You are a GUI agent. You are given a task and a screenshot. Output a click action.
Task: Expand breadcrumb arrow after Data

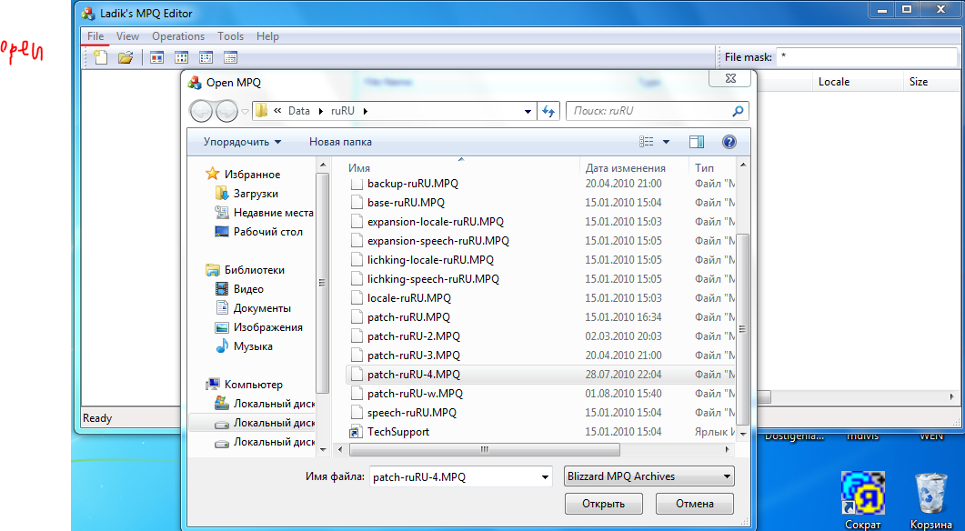(321, 111)
